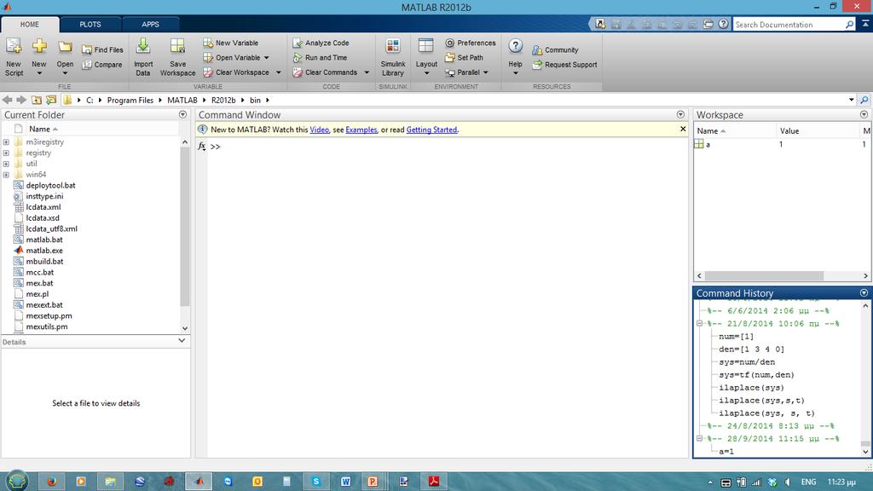873x491 pixels.
Task: Open Skype from the taskbar
Action: click(316, 482)
